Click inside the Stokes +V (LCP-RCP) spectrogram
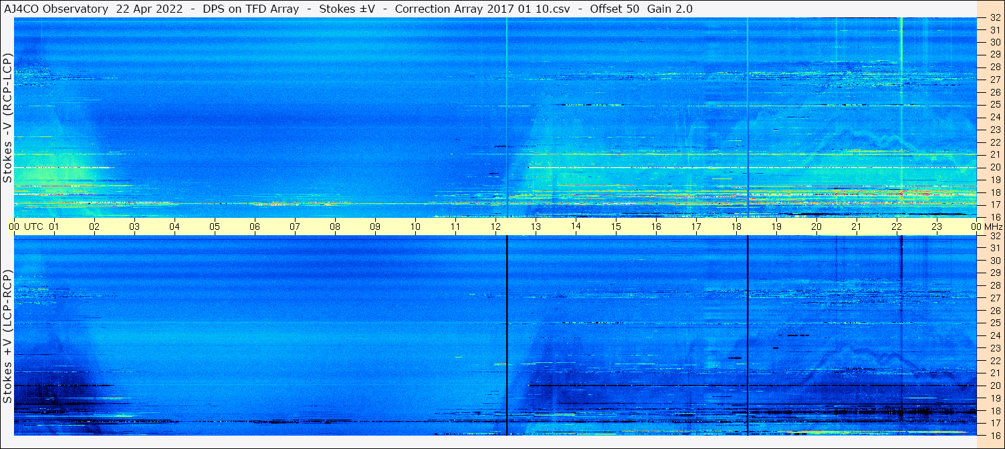 click(x=495, y=335)
